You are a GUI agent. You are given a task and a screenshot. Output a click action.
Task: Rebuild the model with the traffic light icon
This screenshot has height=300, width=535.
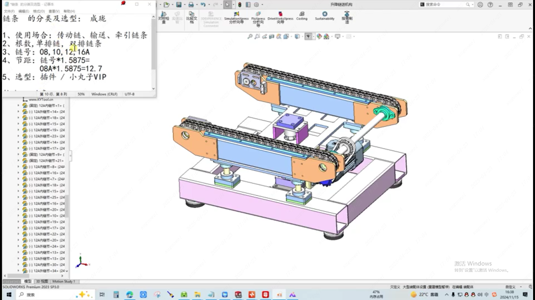pos(240,5)
